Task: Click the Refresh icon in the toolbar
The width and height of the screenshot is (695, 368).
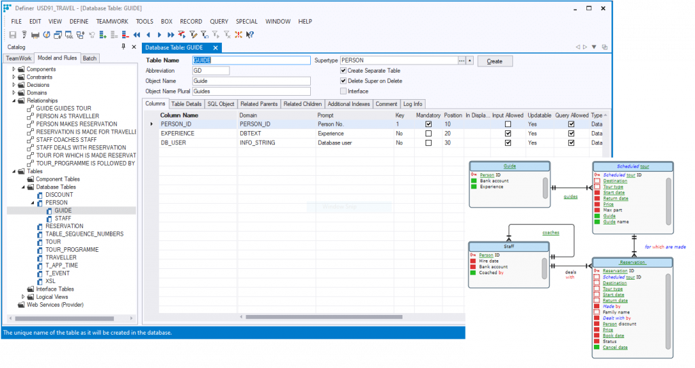Action: click(x=47, y=35)
